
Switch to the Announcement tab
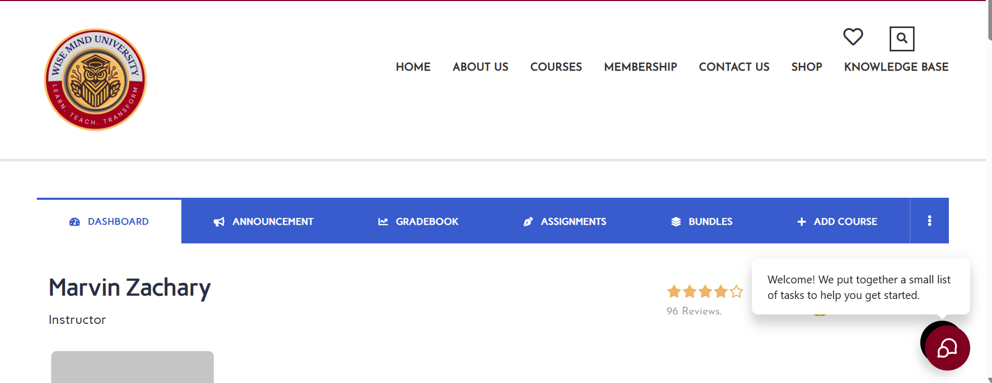[263, 222]
